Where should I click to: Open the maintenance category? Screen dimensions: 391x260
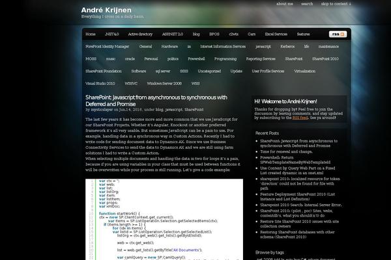tap(328, 46)
